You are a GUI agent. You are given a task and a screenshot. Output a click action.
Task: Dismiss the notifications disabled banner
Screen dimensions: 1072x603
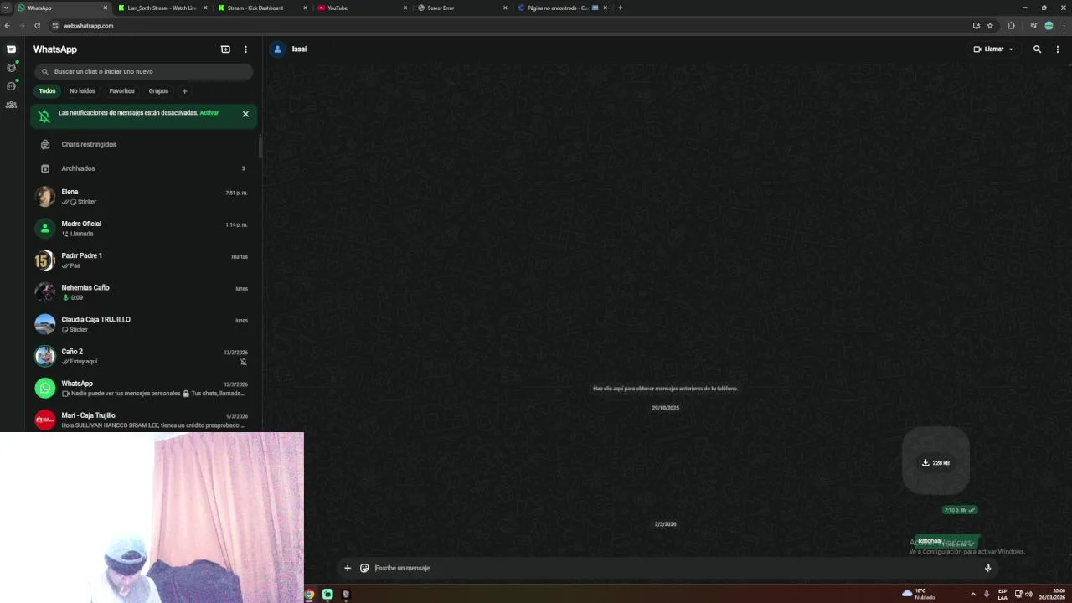pos(245,114)
